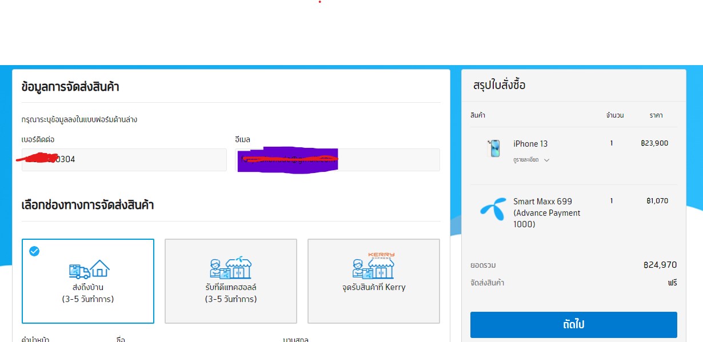This screenshot has height=342, width=703.
Task: Click the ยอดรวม total label
Action: tap(483, 265)
